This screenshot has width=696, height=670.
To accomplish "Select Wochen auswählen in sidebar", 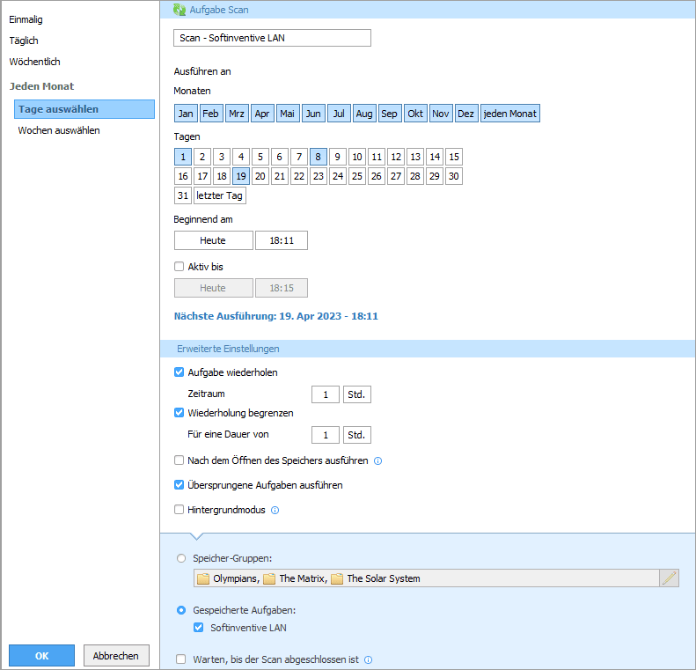I will (x=59, y=130).
